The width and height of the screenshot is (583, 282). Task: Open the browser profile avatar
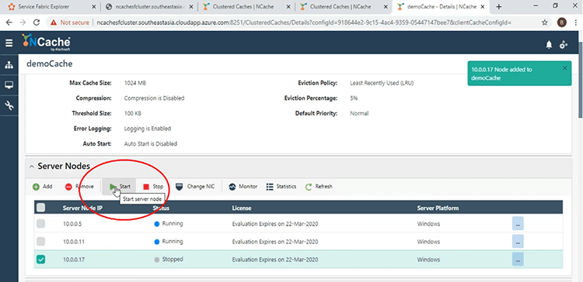pos(562,22)
